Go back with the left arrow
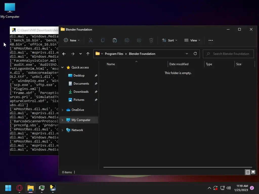This screenshot has width=259, height=194. (64, 54)
